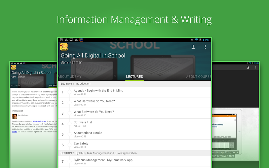Tap the second warning triangle notification icon
Screen dimensions: 269x168
pos(76,40)
